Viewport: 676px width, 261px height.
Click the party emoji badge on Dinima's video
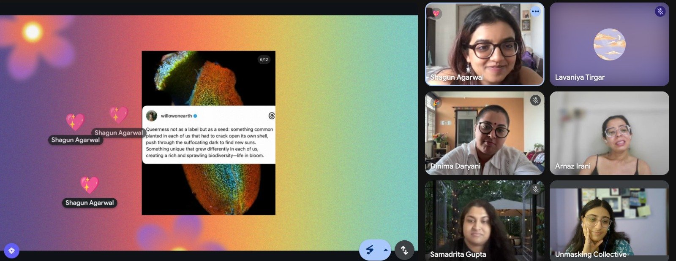click(x=436, y=102)
